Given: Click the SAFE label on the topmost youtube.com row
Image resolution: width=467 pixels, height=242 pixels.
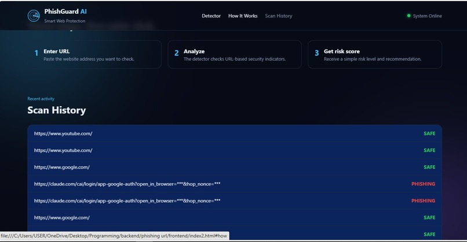Looking at the screenshot, I should coord(429,133).
